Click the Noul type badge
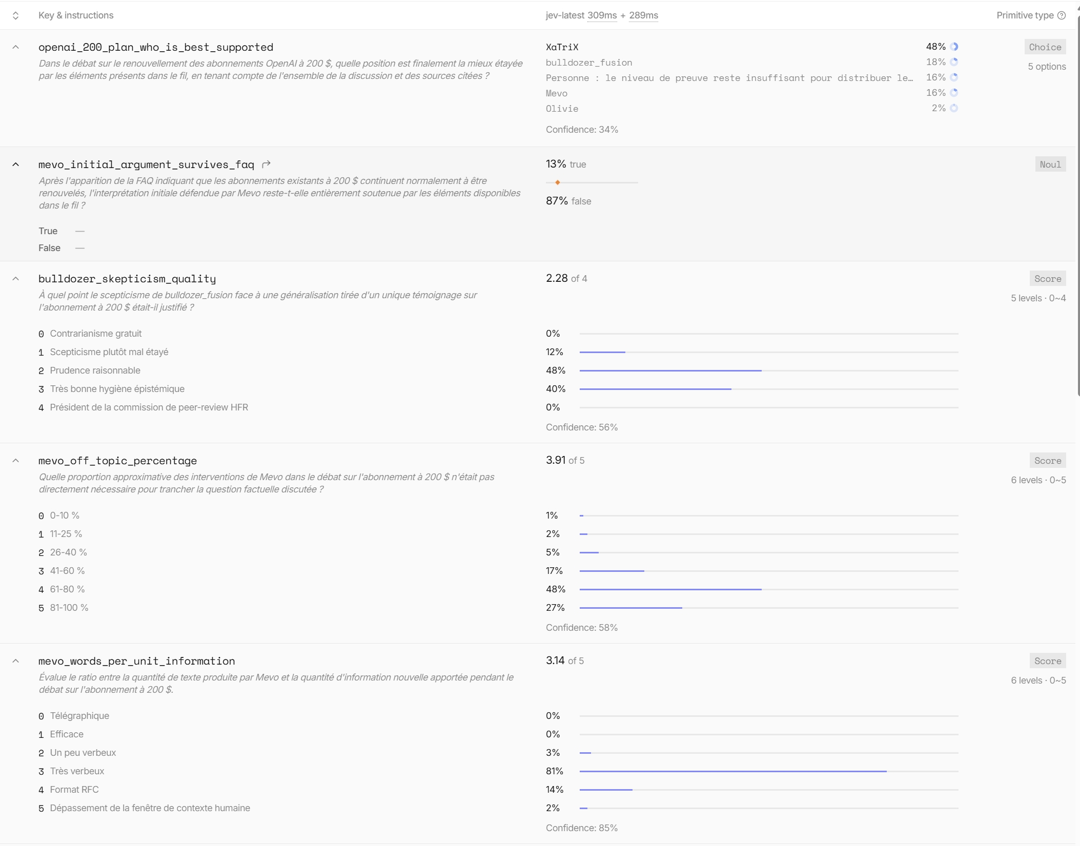This screenshot has height=846, width=1080. 1050,164
